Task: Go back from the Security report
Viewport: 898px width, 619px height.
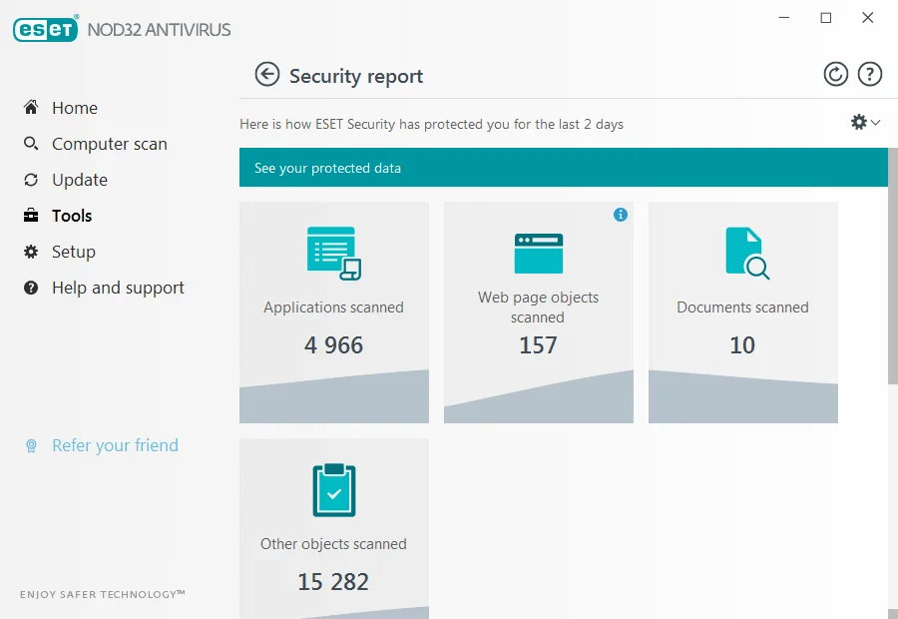Action: click(267, 74)
